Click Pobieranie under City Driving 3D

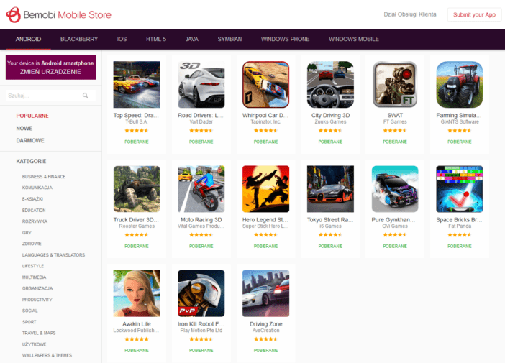[330, 142]
